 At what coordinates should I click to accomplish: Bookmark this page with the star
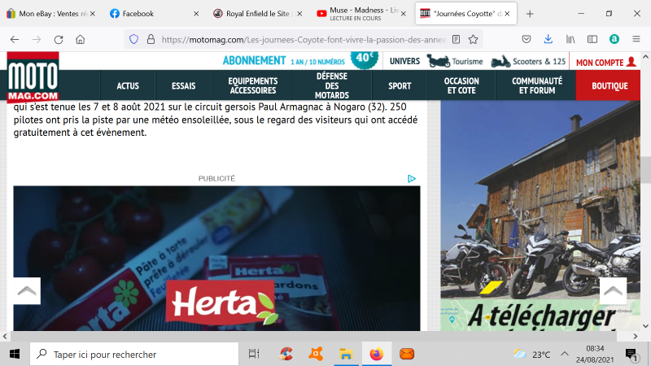click(473, 39)
